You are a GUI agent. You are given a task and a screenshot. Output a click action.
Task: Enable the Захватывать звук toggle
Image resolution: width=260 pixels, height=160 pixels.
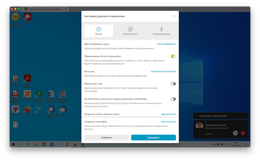(x=173, y=84)
